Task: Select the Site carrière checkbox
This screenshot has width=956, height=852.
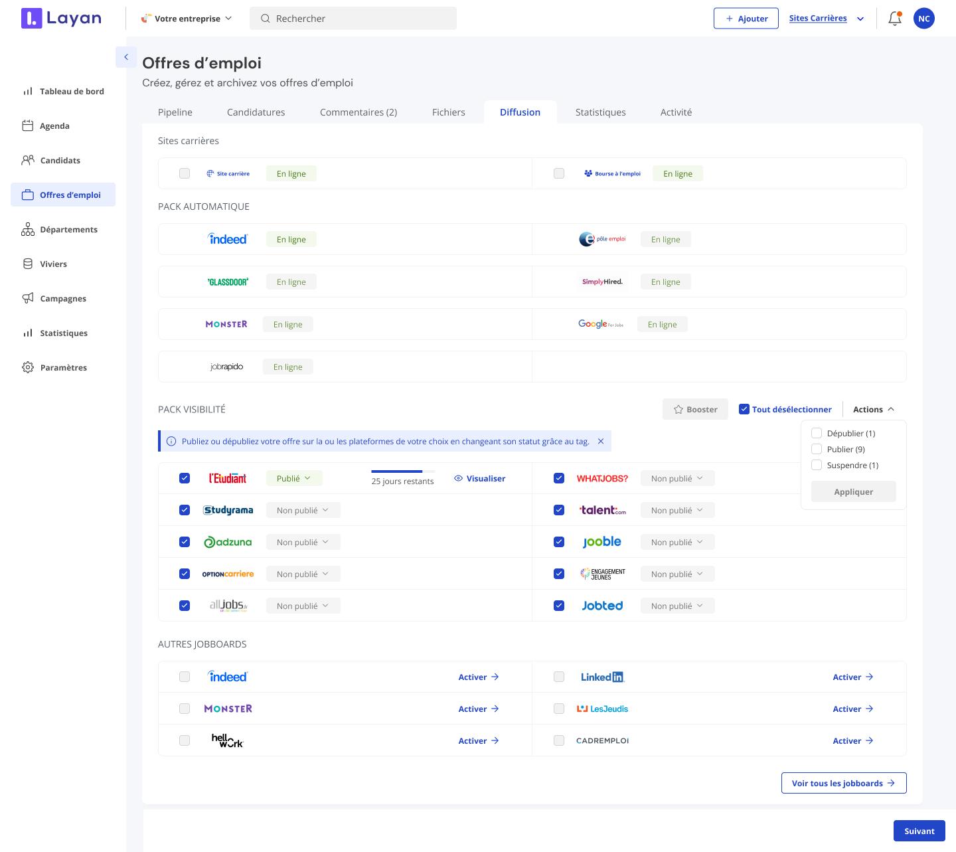Action: click(185, 173)
